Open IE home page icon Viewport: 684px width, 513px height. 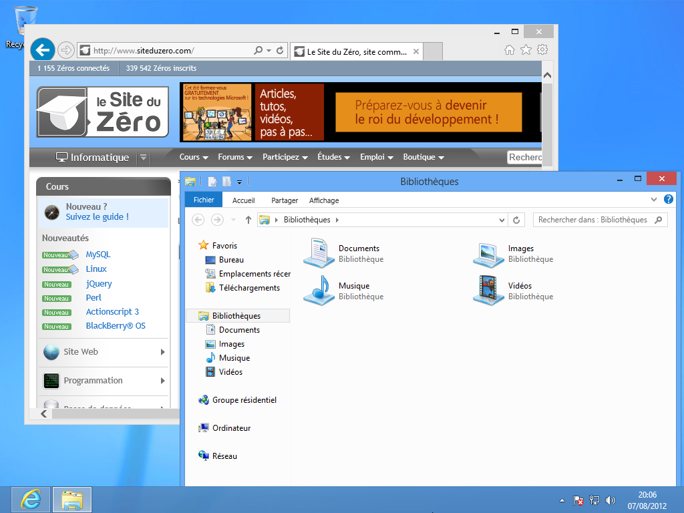[x=509, y=50]
